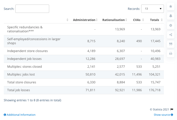The width and height of the screenshot is (177, 120).
Task: Click the quotation citation icon
Action: pyautogui.click(x=171, y=44)
